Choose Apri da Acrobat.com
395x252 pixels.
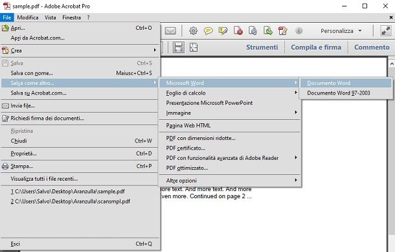click(80, 38)
